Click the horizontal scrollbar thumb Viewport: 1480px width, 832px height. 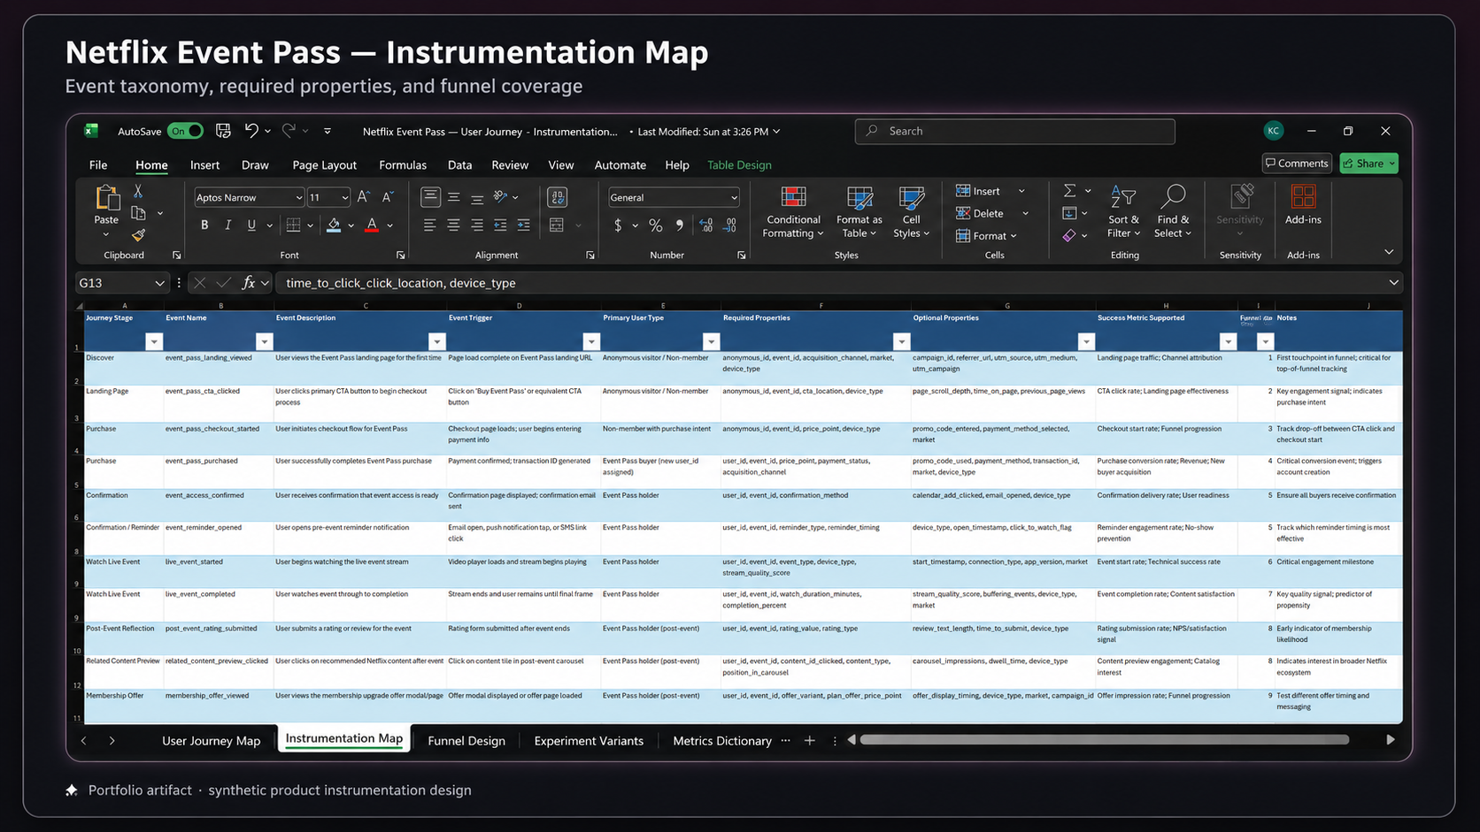pos(1105,740)
